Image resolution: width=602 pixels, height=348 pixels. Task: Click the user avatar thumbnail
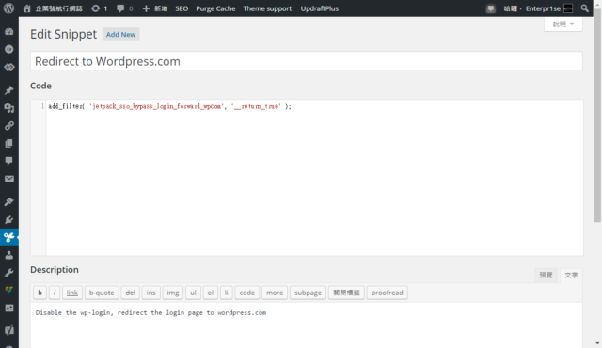[568, 8]
